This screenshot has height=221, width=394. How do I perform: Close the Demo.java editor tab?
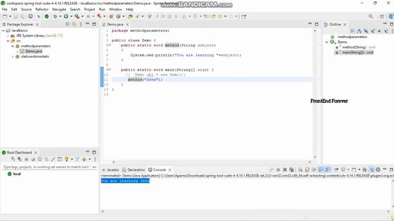click(x=127, y=25)
